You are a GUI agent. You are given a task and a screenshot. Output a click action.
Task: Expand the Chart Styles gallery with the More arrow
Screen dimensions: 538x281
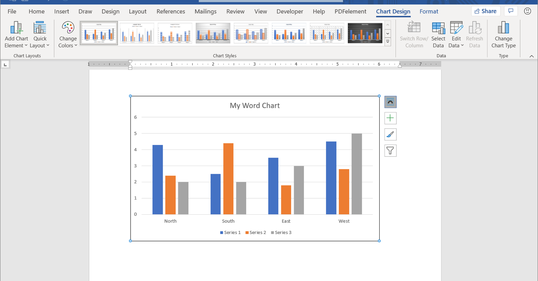point(388,42)
